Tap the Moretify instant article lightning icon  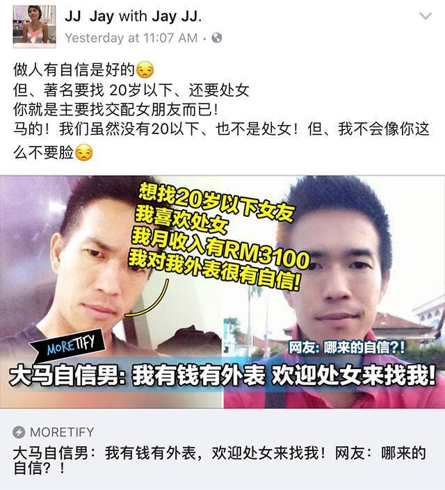(x=19, y=432)
